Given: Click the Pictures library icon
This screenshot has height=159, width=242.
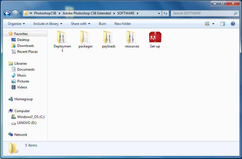Looking at the screenshot, I should click(x=14, y=81).
